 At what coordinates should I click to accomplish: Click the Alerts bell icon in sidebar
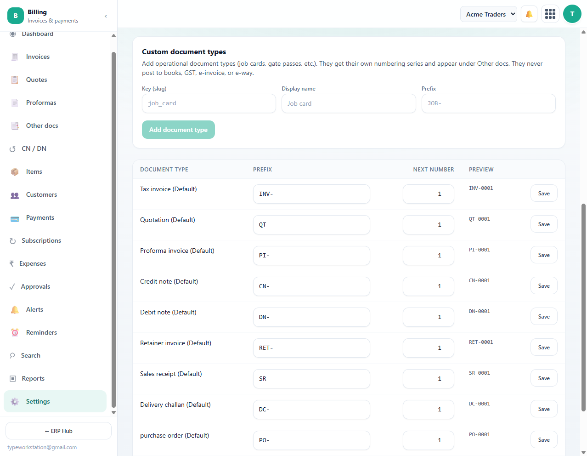click(x=15, y=310)
